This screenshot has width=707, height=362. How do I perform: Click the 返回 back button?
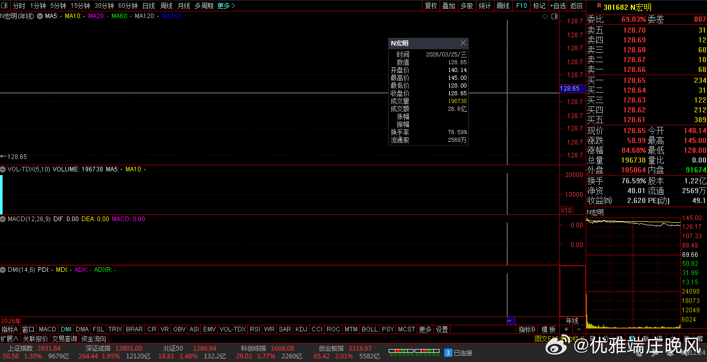(x=576, y=6)
